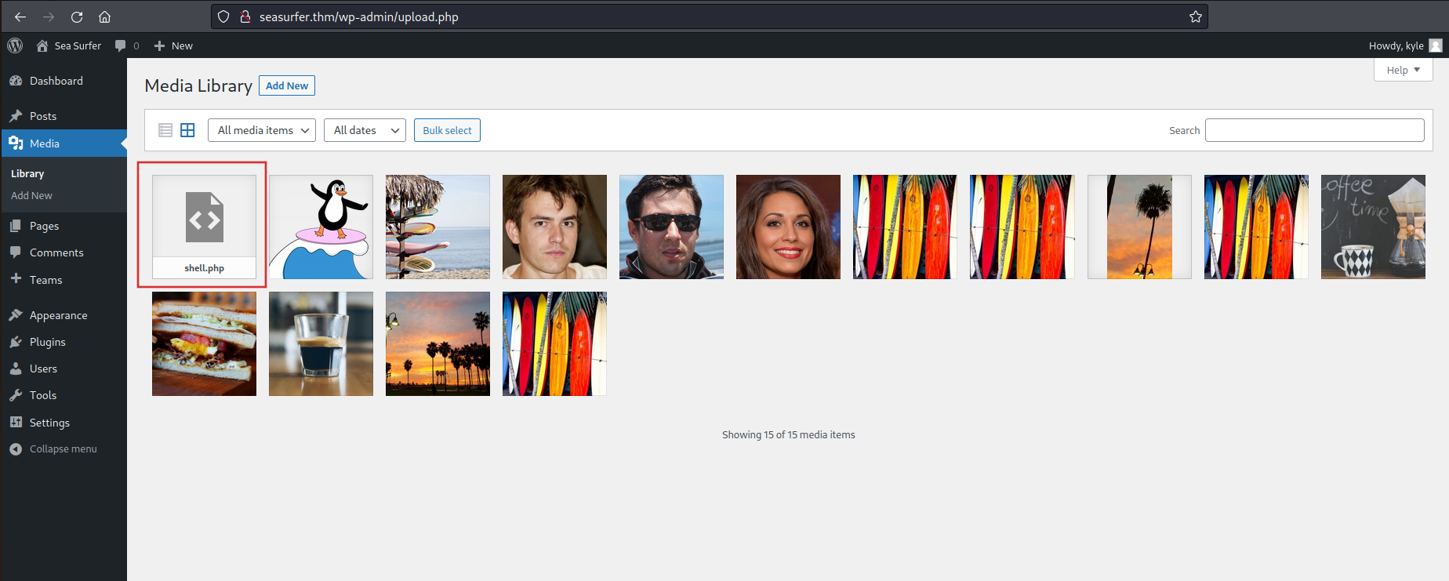
Task: Bookmark page with the star icon
Action: pos(1195,16)
